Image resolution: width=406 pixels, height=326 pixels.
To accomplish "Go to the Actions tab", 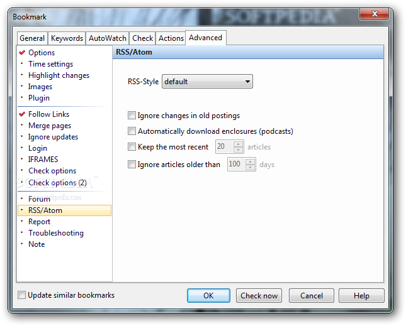I will click(171, 38).
